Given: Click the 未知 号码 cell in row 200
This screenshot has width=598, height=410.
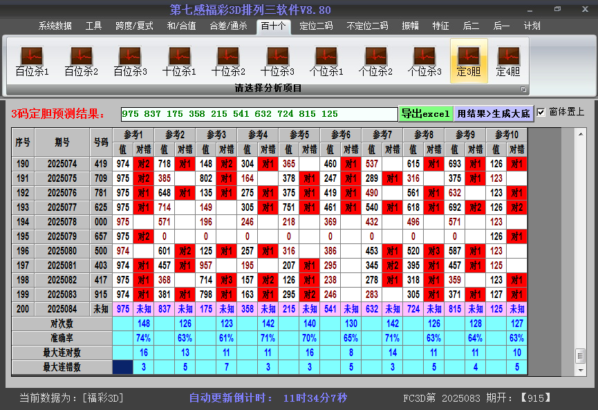Looking at the screenshot, I should tap(101, 309).
